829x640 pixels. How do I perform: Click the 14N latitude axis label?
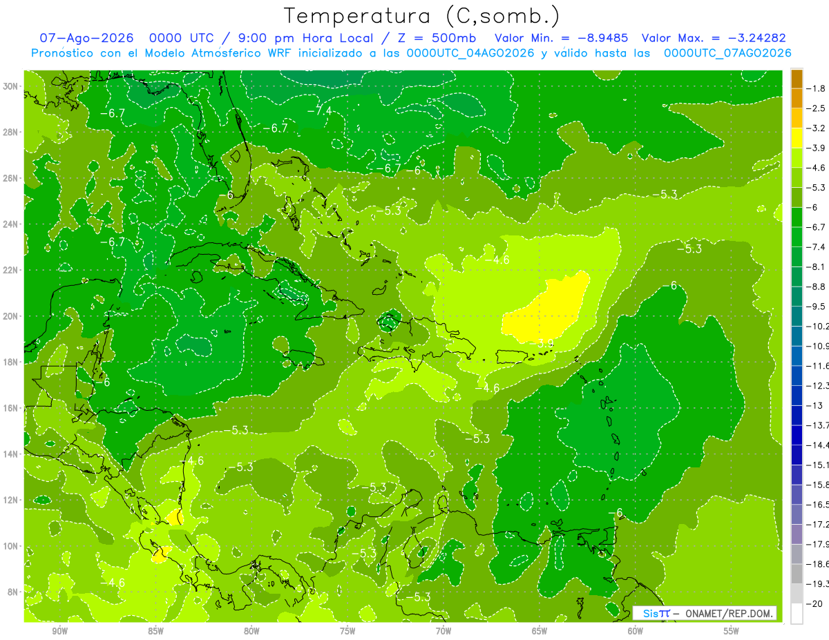(x=12, y=454)
